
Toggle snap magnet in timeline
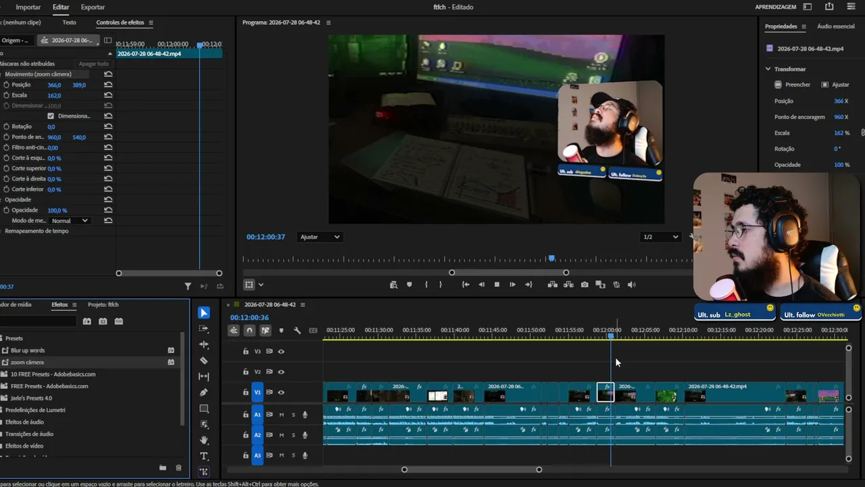[249, 331]
